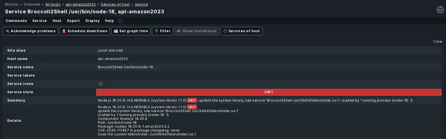Viewport: 446px width, 139px height.
Task: Click the green funnel Filter icon
Action: click(x=156, y=31)
